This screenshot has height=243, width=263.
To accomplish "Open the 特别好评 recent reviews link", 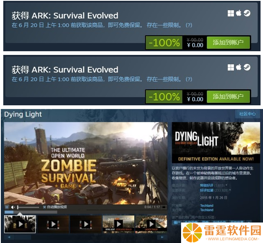I will 206,186.
